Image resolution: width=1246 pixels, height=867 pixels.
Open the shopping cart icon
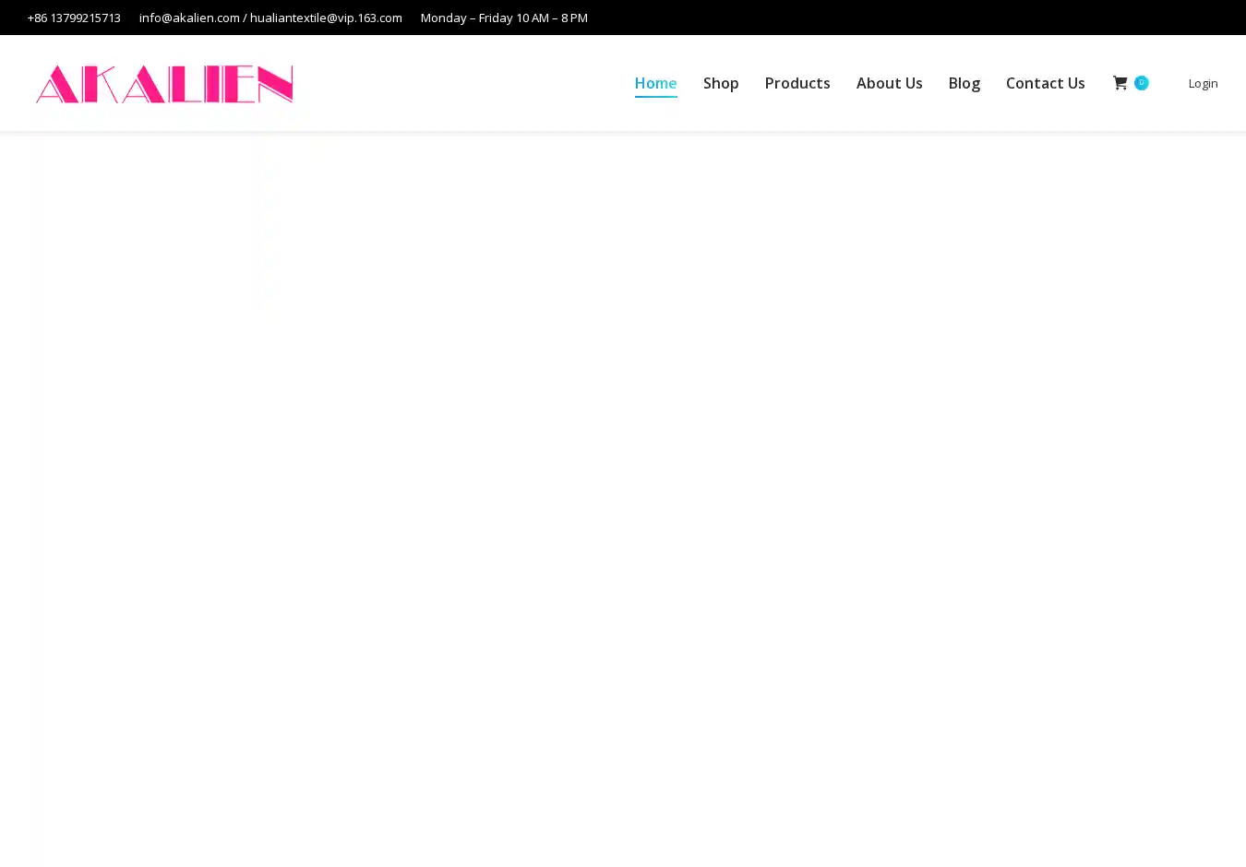pyautogui.click(x=1120, y=83)
